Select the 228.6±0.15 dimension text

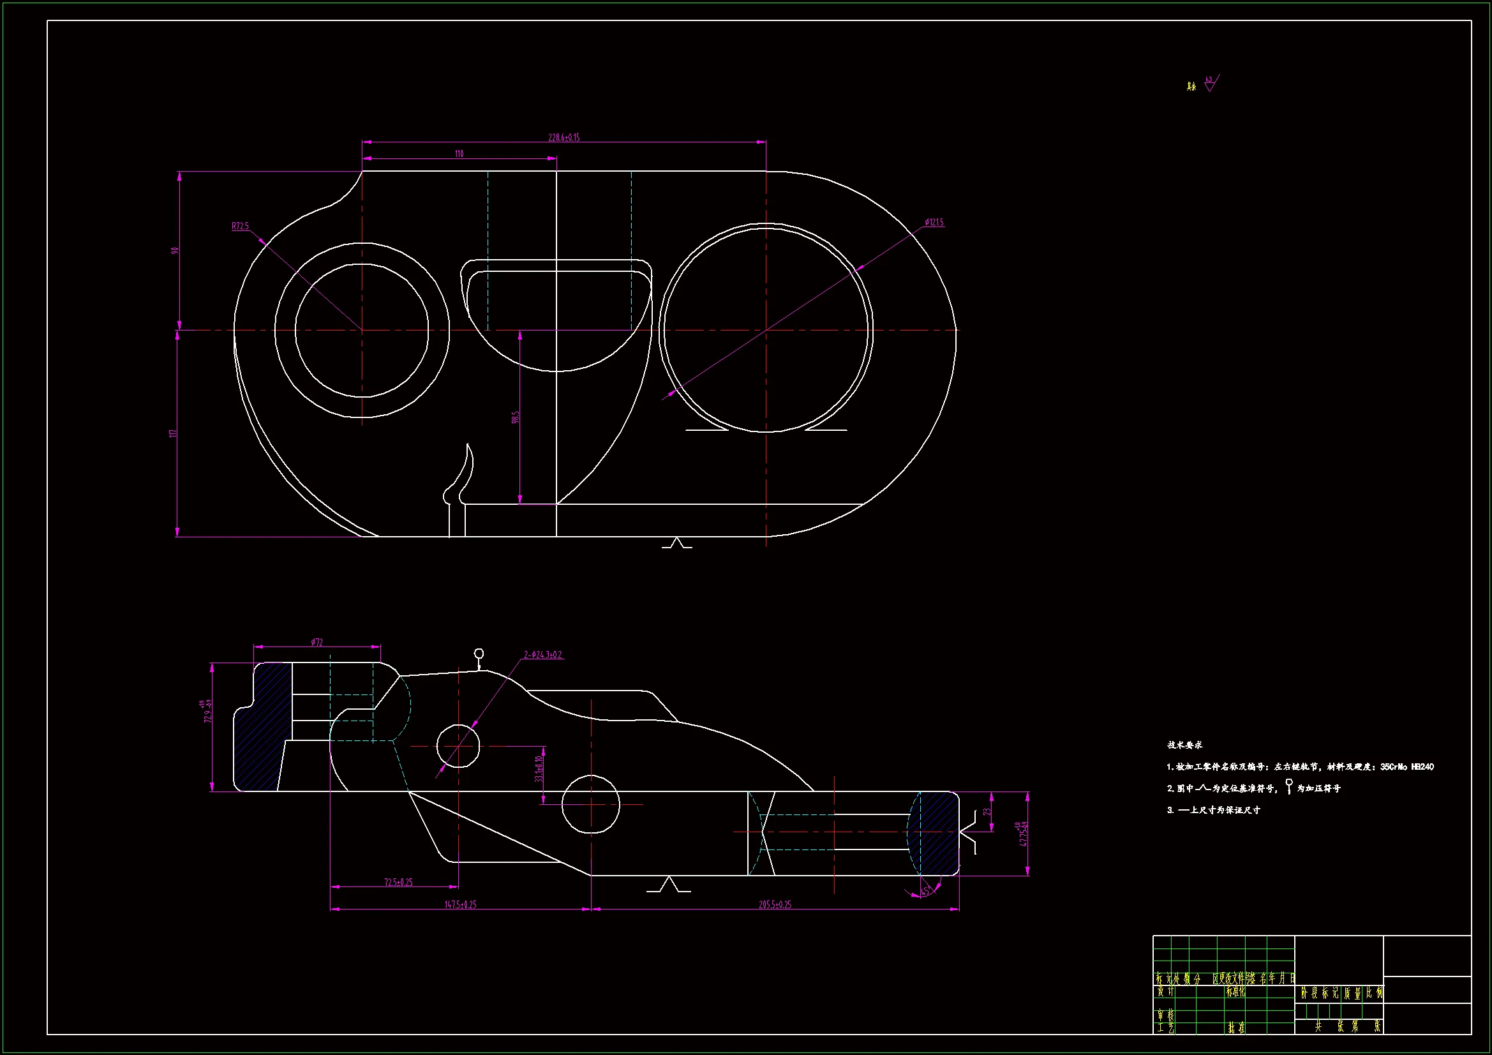(564, 138)
